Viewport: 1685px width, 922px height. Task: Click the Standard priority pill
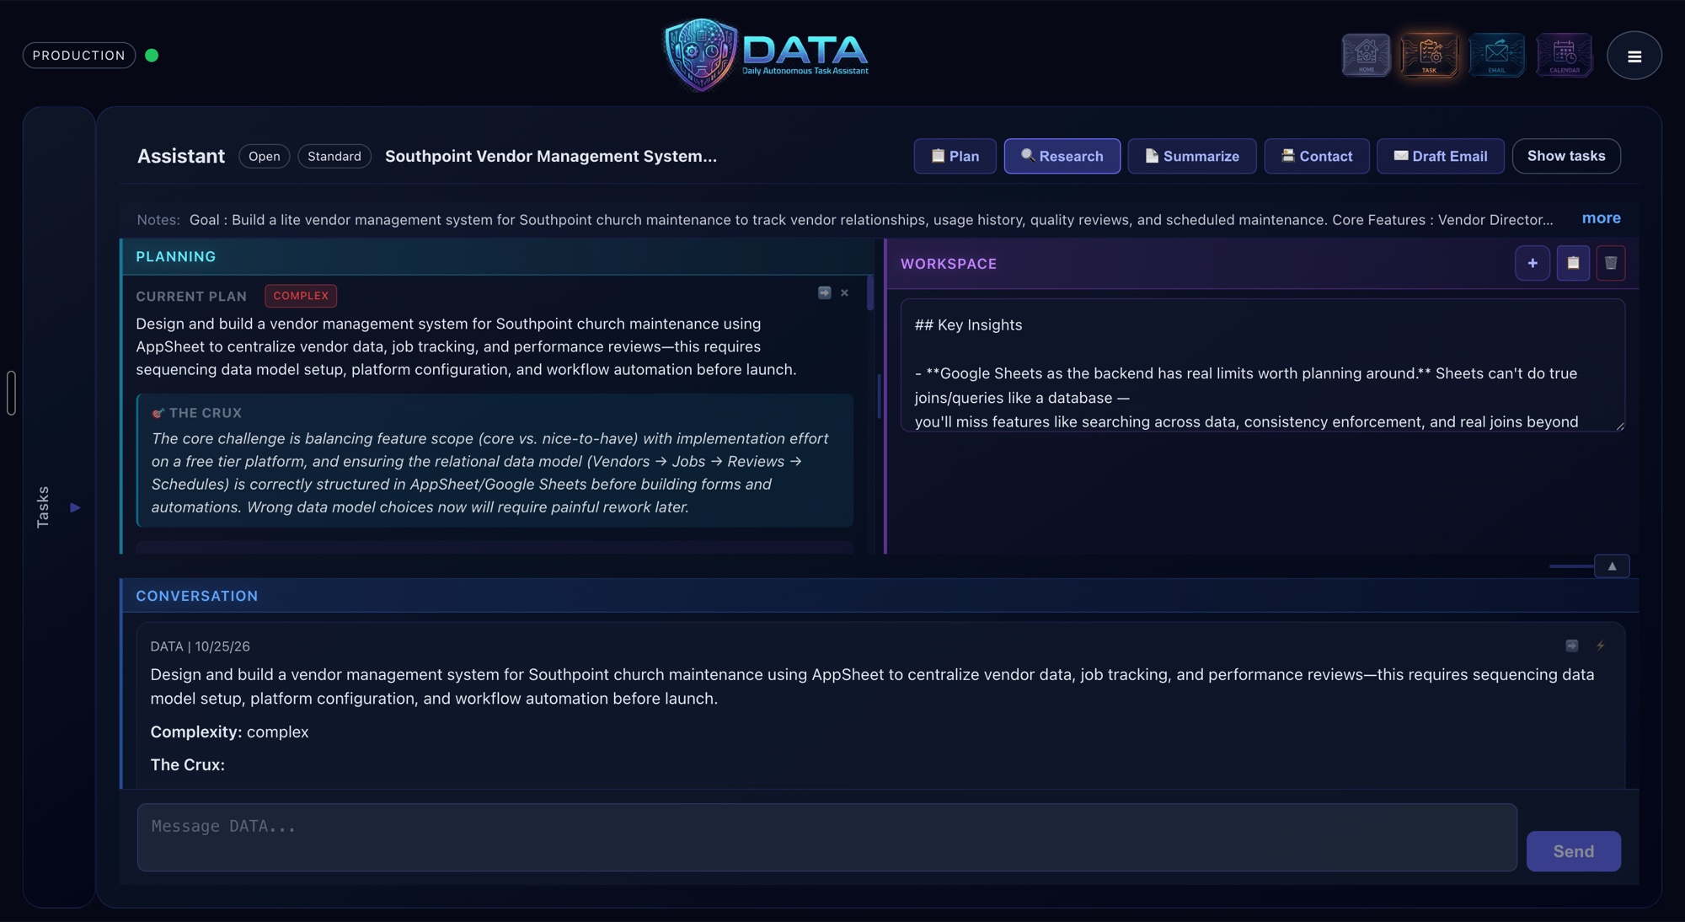[x=334, y=157]
